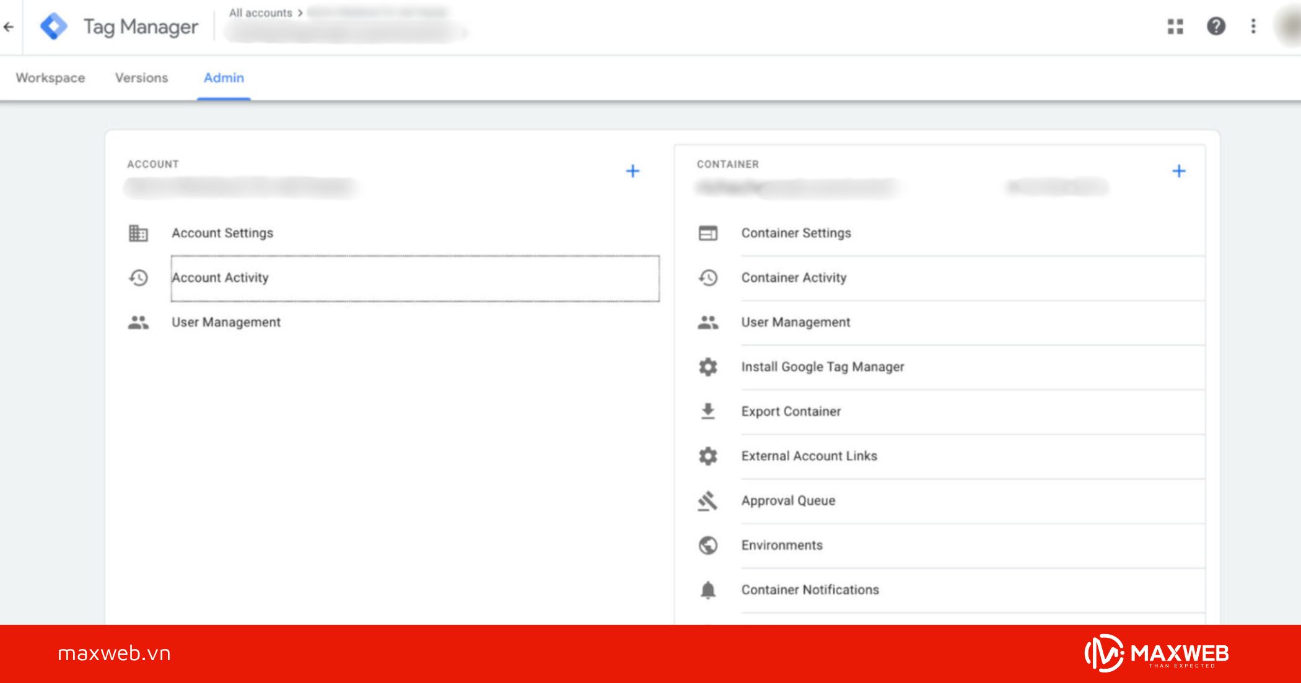The image size is (1301, 683).
Task: Click the Approval Queue gavel icon
Action: 707,500
